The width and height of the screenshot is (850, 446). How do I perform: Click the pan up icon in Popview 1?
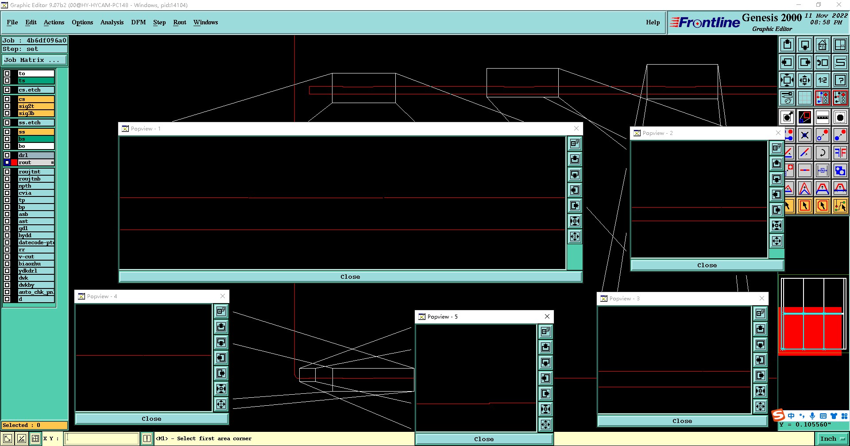click(575, 159)
